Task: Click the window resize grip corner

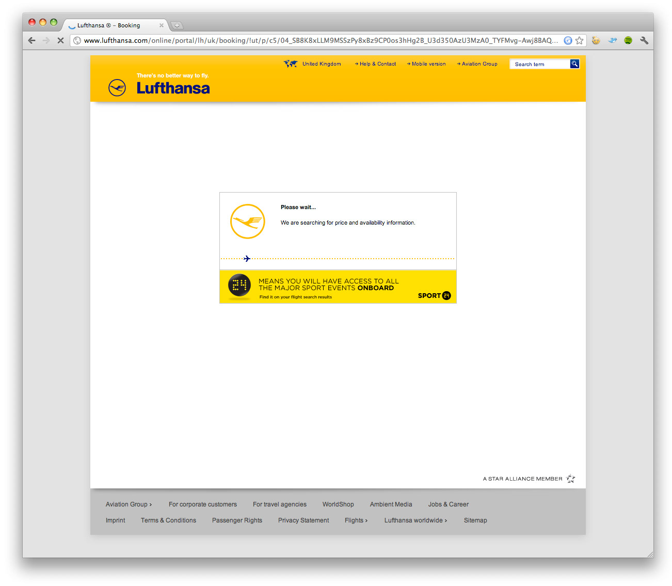Action: 650,554
